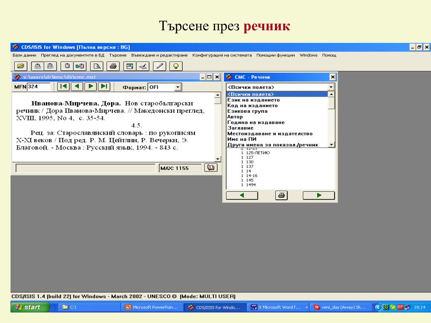Click the BP language indicator in tray

[400, 307]
